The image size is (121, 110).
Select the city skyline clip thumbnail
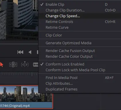pyautogui.click(x=26, y=94)
